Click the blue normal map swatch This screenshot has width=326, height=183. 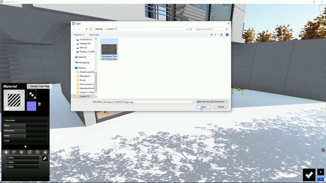[32, 106]
